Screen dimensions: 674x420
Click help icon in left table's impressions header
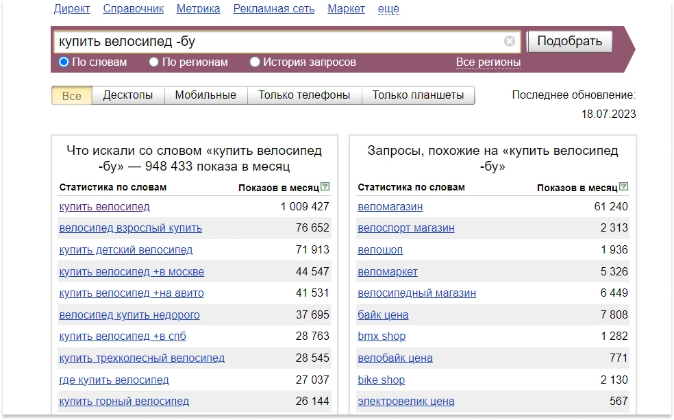click(325, 187)
